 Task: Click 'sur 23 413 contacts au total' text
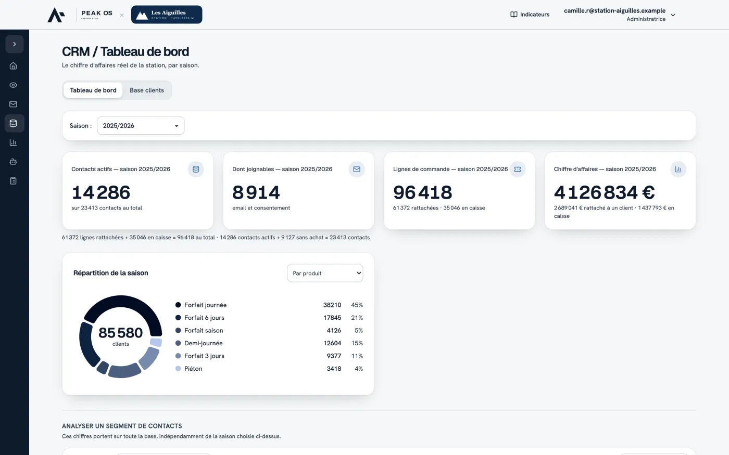[107, 208]
